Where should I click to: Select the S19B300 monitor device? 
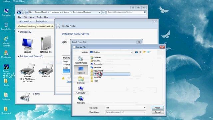click(27, 46)
